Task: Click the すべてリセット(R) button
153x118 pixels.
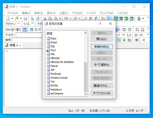Action: (x=102, y=93)
